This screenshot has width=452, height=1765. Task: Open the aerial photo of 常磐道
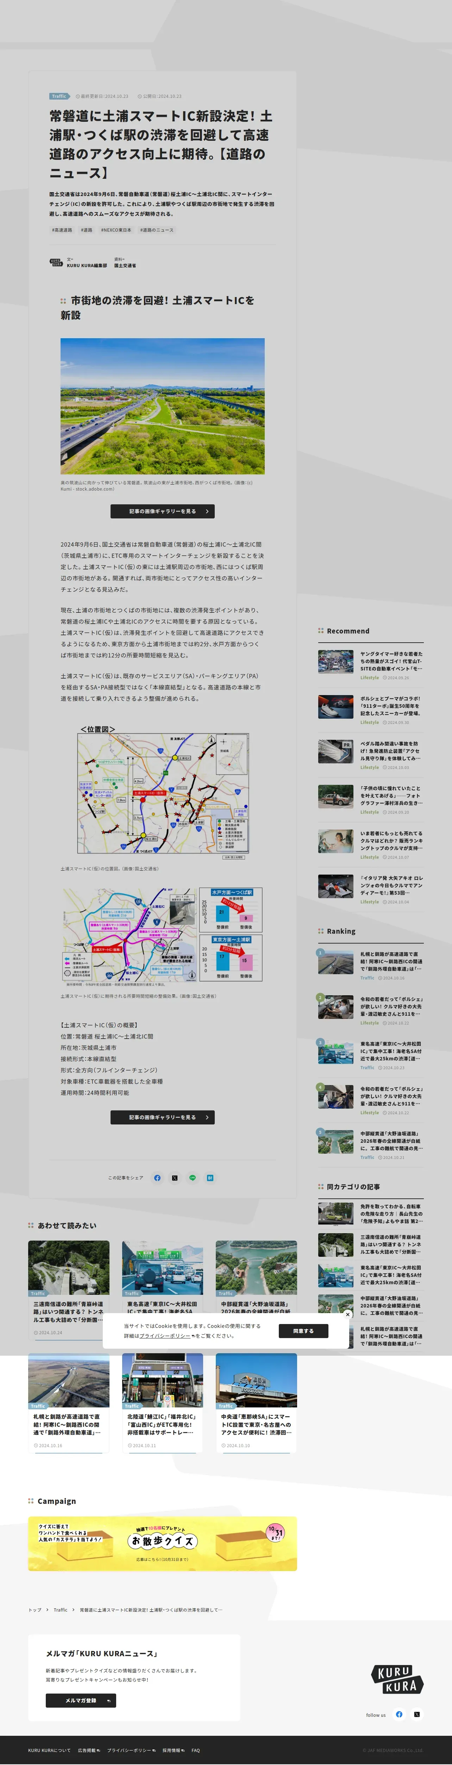[162, 406]
